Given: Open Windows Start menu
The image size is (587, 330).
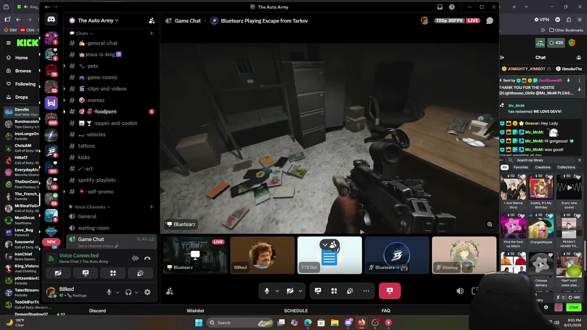Looking at the screenshot, I should tap(199, 323).
